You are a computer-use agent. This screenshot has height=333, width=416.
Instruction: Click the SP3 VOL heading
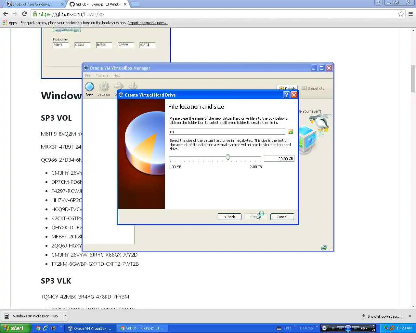tap(56, 118)
